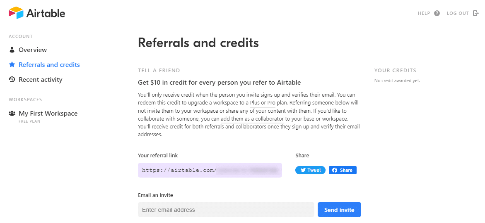Viewport: 485px width, 223px height.
Task: Click the group icon beside My First Workspace
Action: point(12,113)
